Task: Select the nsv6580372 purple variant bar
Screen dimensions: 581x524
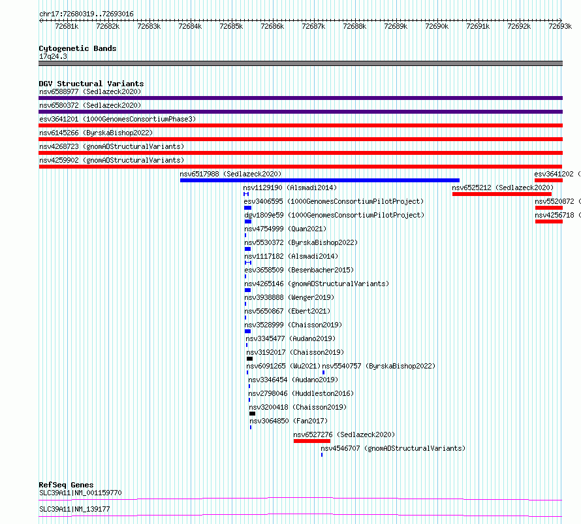Action: click(x=300, y=112)
